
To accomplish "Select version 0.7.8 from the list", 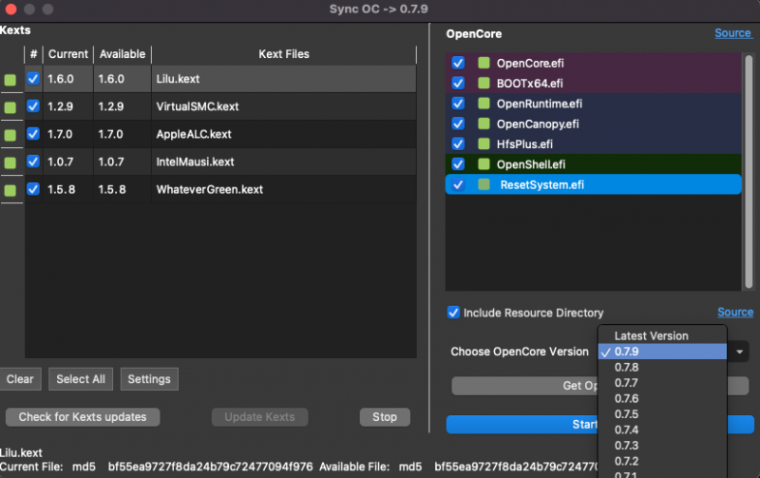I will pyautogui.click(x=627, y=367).
